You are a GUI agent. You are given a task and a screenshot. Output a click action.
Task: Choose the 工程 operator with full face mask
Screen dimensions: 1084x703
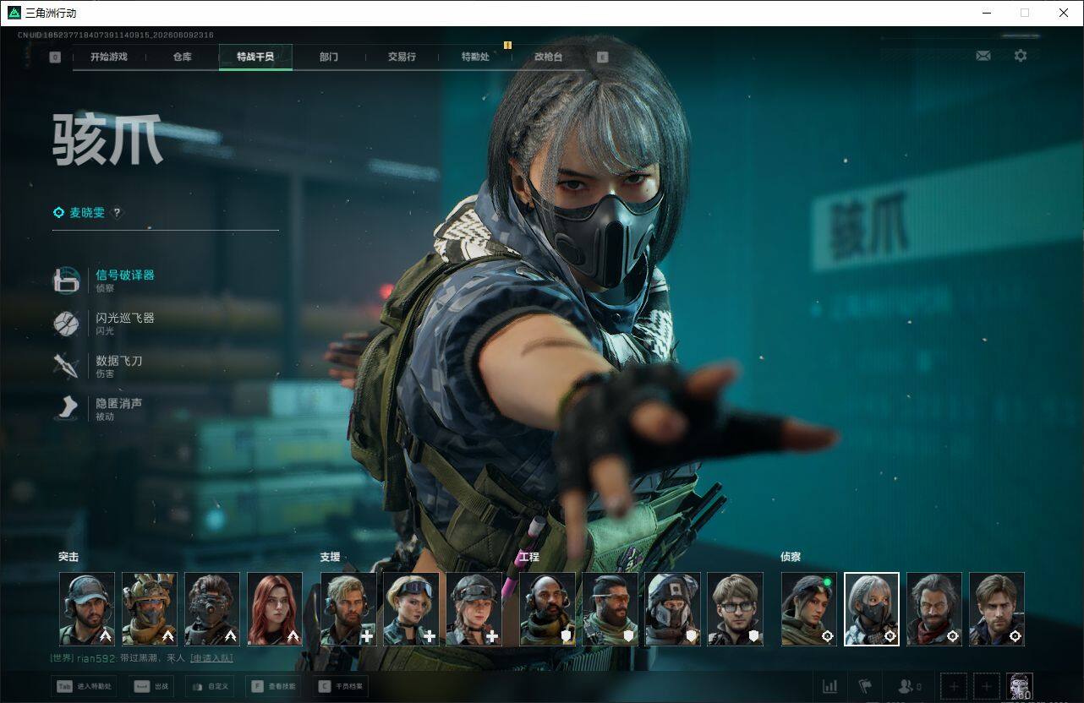[x=672, y=609]
